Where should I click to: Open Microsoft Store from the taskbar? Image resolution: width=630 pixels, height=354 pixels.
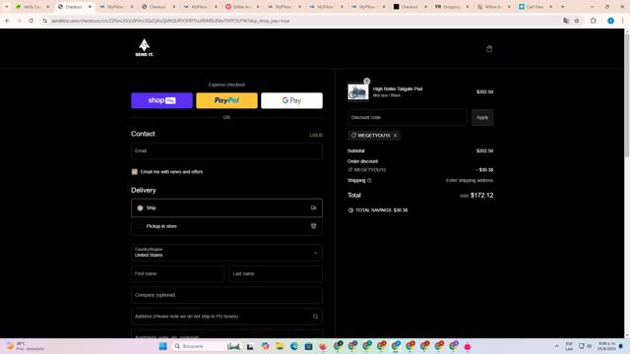point(308,346)
